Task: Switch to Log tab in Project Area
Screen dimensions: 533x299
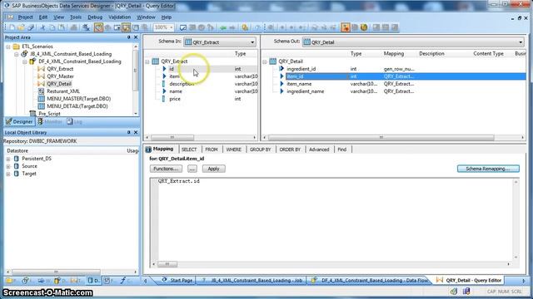Action: point(74,122)
